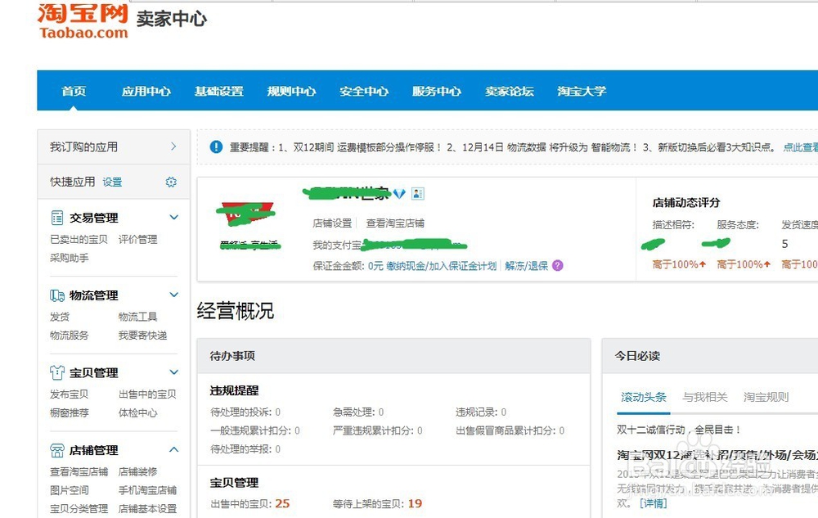Open 评价管理 link
The image size is (818, 518).
(137, 240)
